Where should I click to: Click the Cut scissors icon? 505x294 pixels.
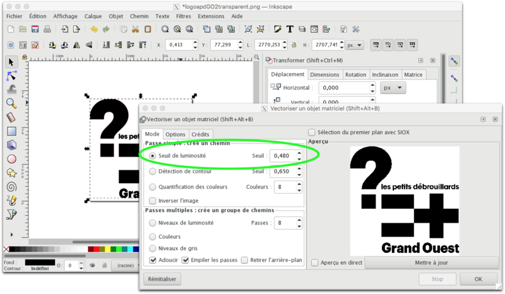tap(135, 29)
